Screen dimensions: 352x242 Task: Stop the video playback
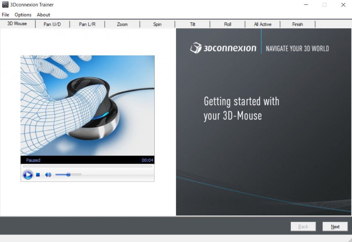pyautogui.click(x=38, y=175)
